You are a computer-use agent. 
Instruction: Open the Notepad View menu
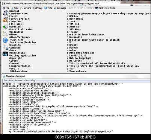point(26,81)
